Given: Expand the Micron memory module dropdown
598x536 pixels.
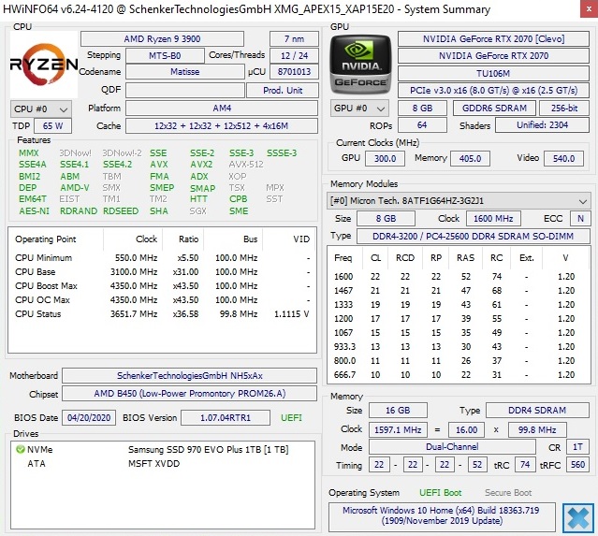Looking at the screenshot, I should point(458,201).
